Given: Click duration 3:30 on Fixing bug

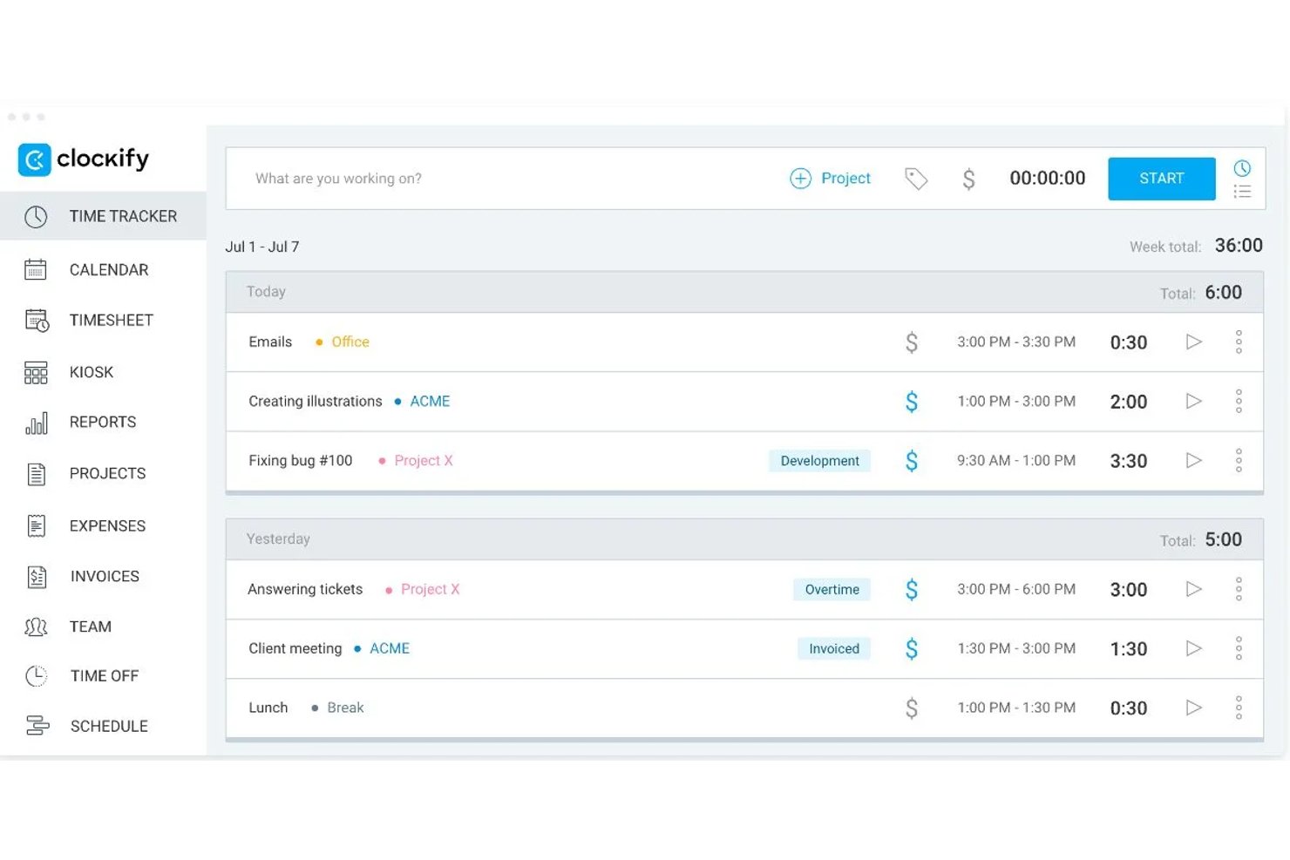Looking at the screenshot, I should click(1129, 461).
